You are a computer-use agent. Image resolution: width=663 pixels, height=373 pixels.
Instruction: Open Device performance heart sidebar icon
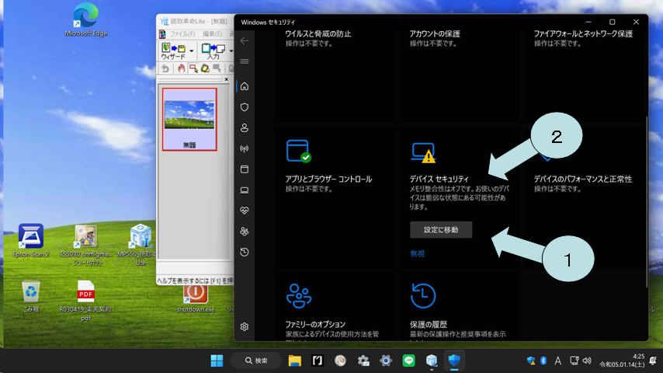tap(245, 211)
